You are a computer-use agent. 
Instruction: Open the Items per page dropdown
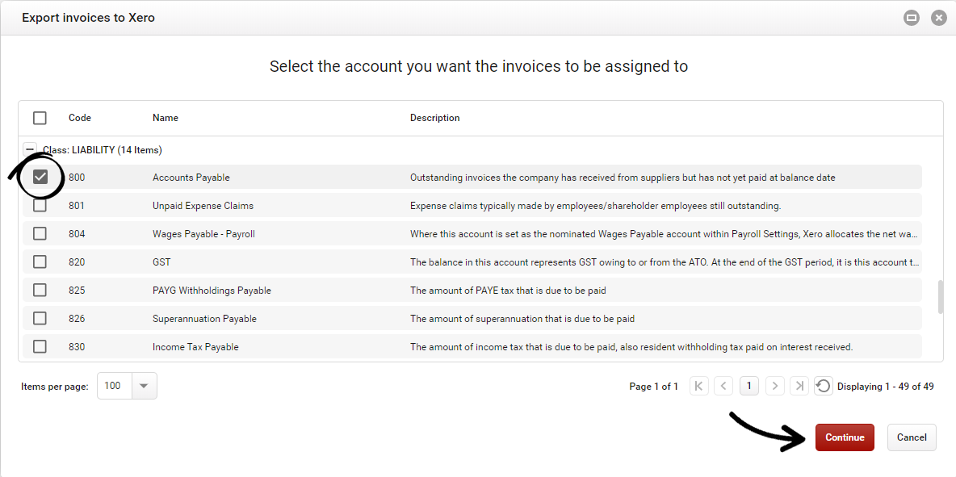tap(144, 387)
